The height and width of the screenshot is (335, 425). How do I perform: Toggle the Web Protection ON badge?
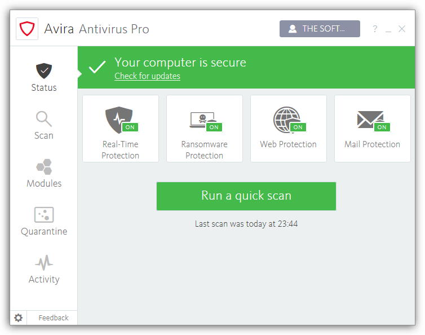pos(298,127)
